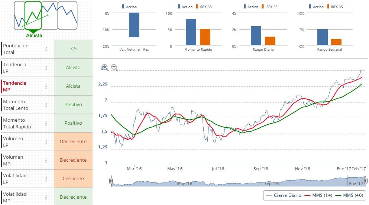The width and height of the screenshot is (369, 205).
Task: Show info for Momento Total Rápido
Action: click(46, 123)
